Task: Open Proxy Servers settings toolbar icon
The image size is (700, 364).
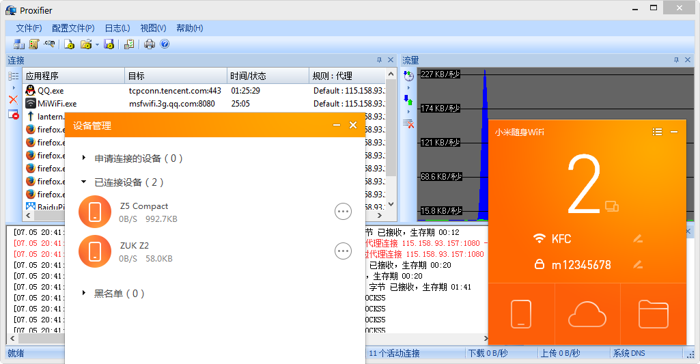Action: [x=18, y=44]
